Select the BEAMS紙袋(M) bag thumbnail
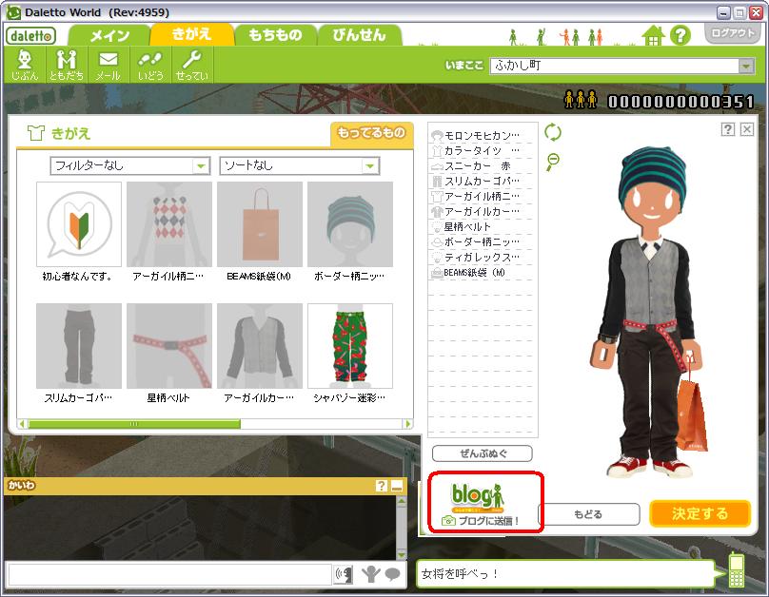Screen dimensions: 769x597 point(260,224)
